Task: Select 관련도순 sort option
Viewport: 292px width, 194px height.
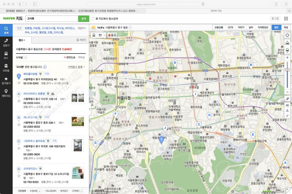Action: (x=70, y=58)
